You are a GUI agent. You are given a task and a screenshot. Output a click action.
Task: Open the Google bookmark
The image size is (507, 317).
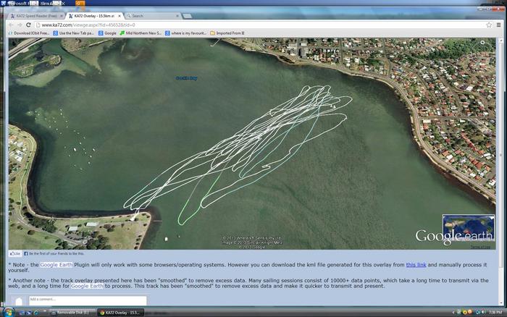pyautogui.click(x=109, y=33)
